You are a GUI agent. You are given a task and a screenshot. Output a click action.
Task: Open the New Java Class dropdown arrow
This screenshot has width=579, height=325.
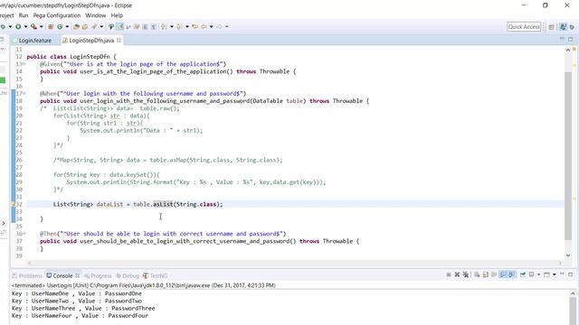[x=67, y=26]
